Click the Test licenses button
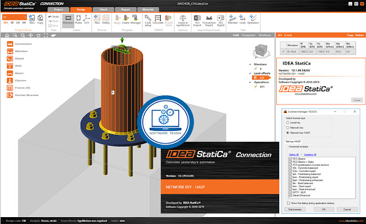 pos(295,209)
